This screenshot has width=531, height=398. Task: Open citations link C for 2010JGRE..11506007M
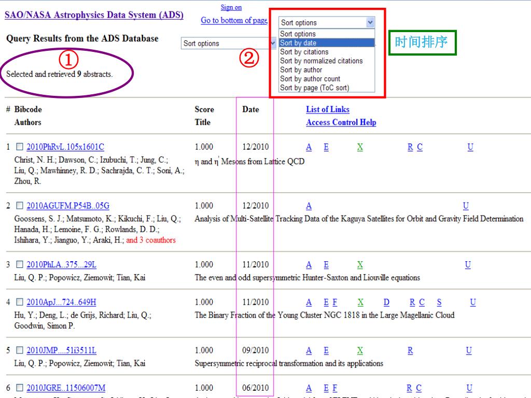pos(419,388)
